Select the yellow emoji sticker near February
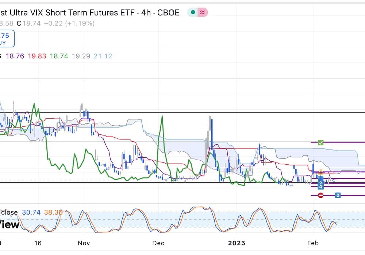Image resolution: width=365 pixels, height=255 pixels. tap(320, 172)
